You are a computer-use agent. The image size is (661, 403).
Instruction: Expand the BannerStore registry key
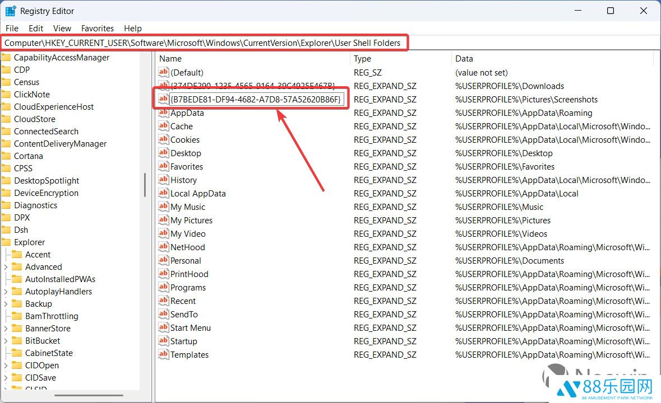[x=6, y=329]
